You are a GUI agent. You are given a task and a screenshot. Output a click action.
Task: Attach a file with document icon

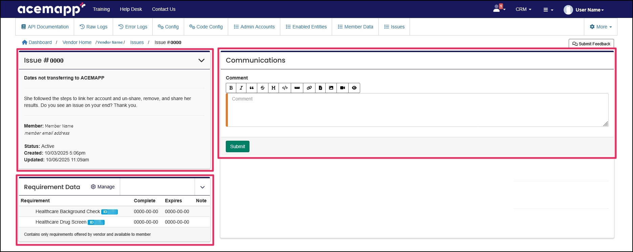(x=320, y=88)
